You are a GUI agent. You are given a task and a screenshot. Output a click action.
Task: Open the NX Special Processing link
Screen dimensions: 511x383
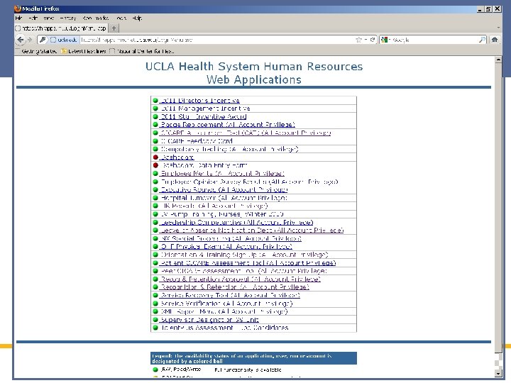tap(231, 238)
